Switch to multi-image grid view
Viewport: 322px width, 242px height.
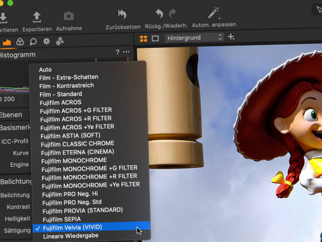pos(144,39)
